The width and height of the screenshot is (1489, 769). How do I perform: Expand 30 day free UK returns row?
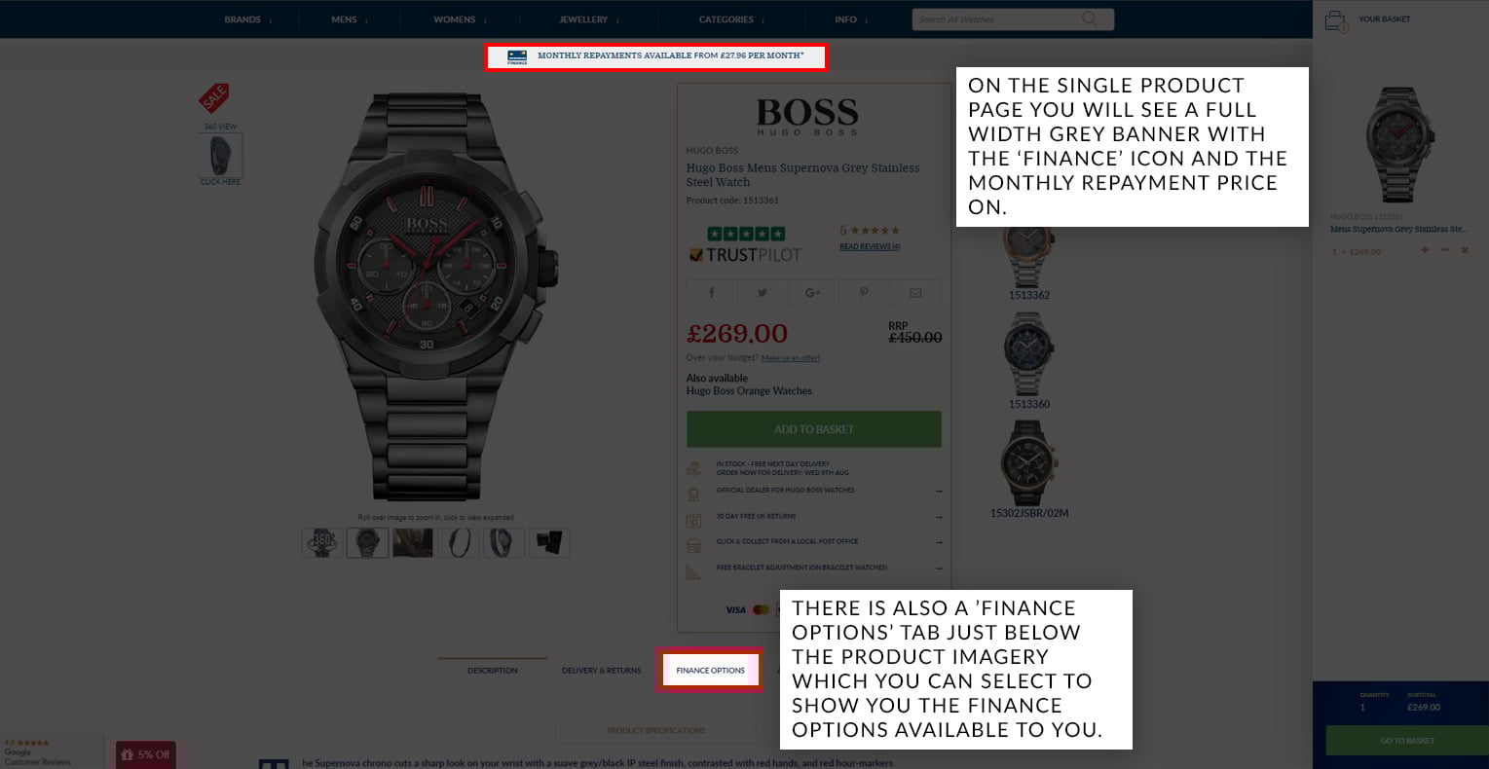coord(813,516)
